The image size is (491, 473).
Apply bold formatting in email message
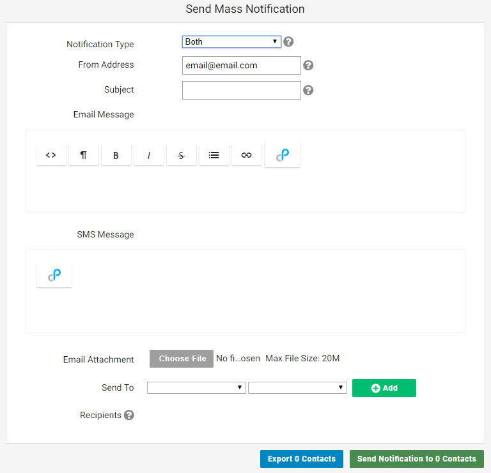coord(116,155)
